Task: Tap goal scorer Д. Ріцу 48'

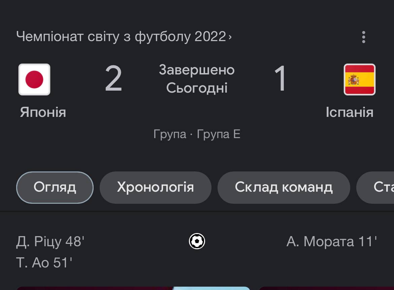Action: 50,241
